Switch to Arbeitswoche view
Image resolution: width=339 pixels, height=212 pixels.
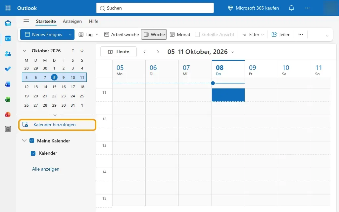pyautogui.click(x=121, y=34)
